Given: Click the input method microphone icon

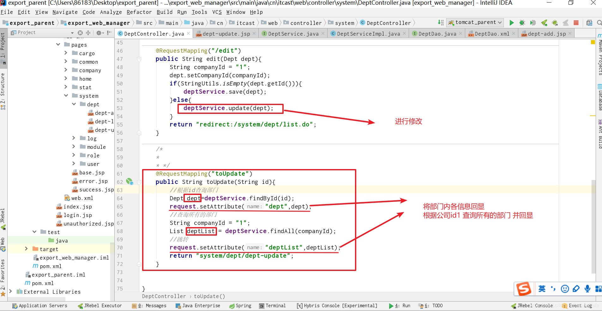Looking at the screenshot, I should [587, 289].
